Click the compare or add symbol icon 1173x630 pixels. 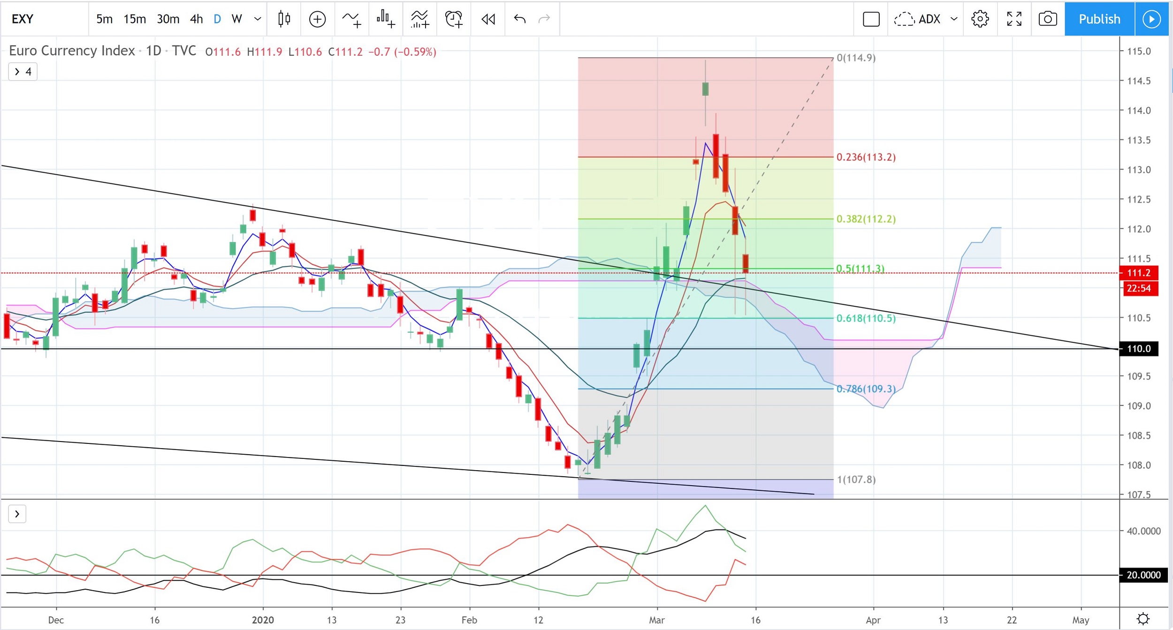tap(318, 19)
